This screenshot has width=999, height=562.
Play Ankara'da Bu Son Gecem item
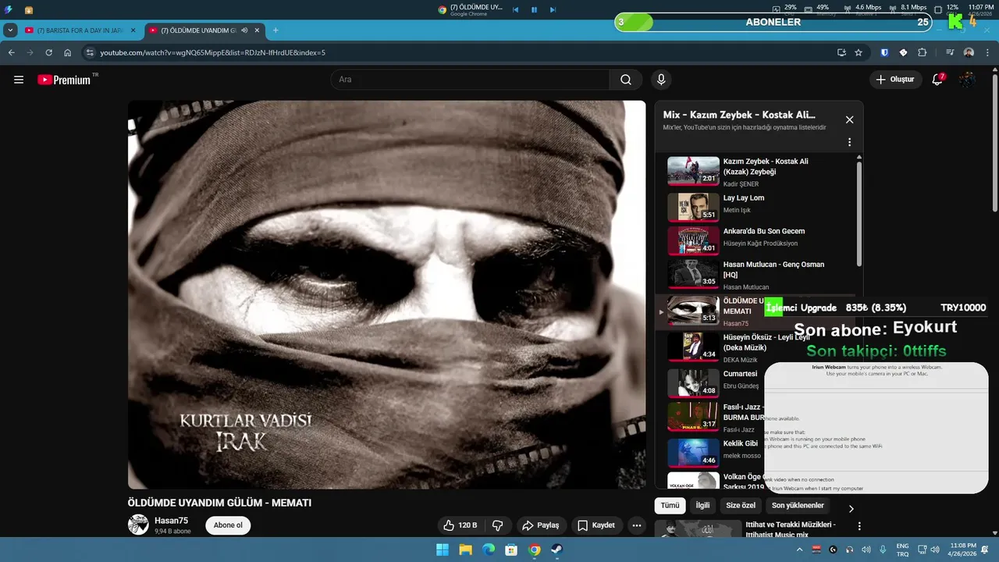(757, 240)
